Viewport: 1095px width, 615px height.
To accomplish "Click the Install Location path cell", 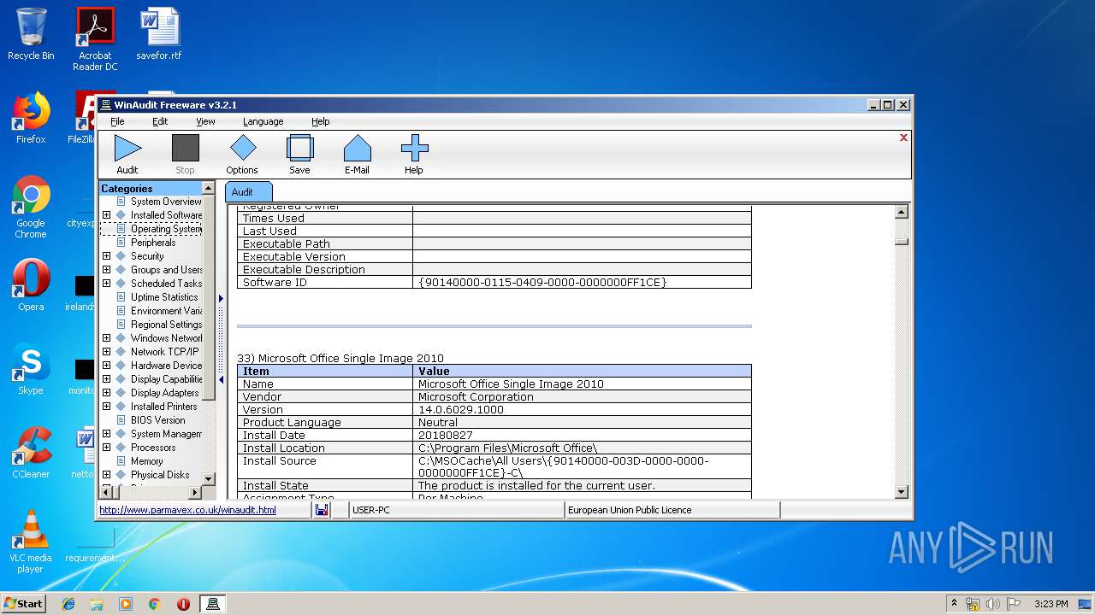I will coord(582,448).
